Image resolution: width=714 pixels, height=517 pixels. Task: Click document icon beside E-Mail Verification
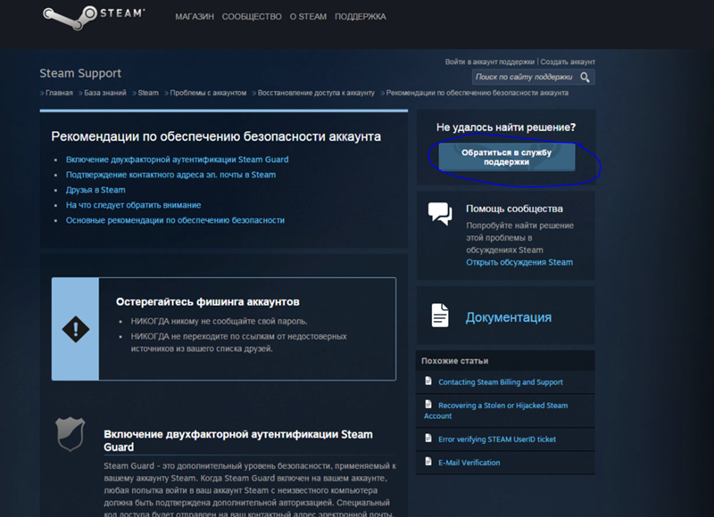(428, 461)
